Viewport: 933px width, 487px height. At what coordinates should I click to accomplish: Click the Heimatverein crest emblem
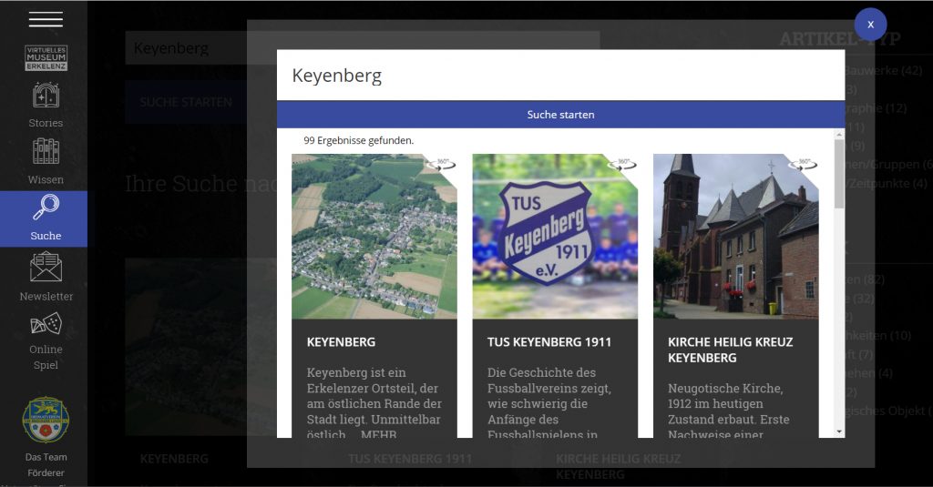point(46,419)
